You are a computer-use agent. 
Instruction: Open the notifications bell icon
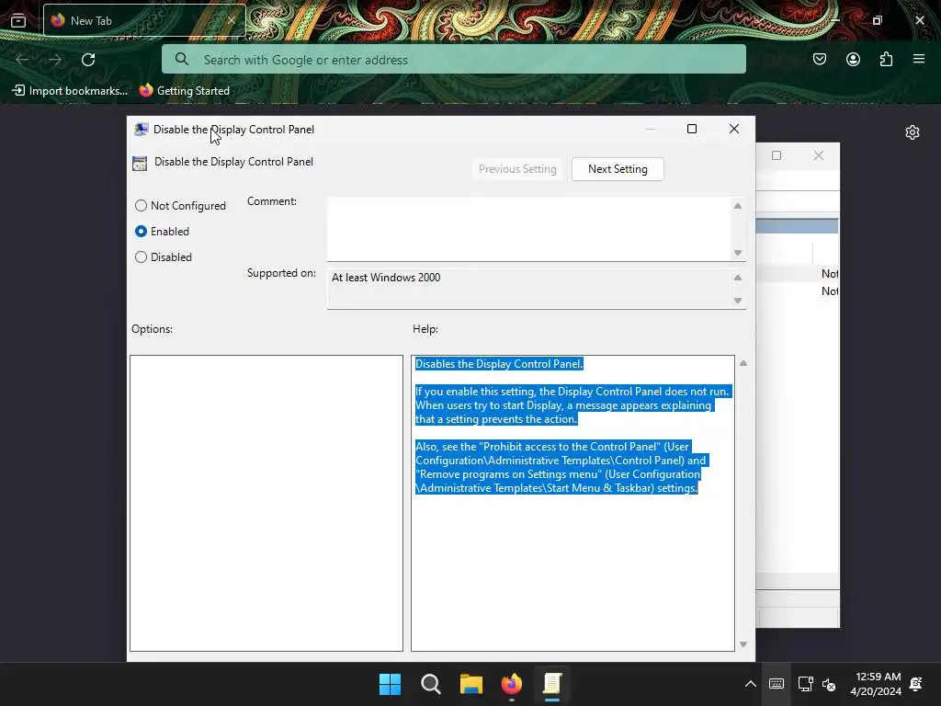[x=916, y=684]
